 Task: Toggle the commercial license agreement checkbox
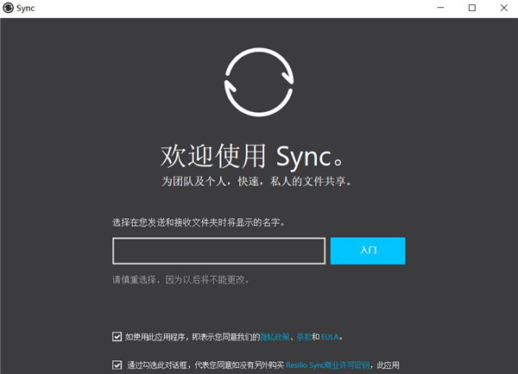[x=117, y=365]
